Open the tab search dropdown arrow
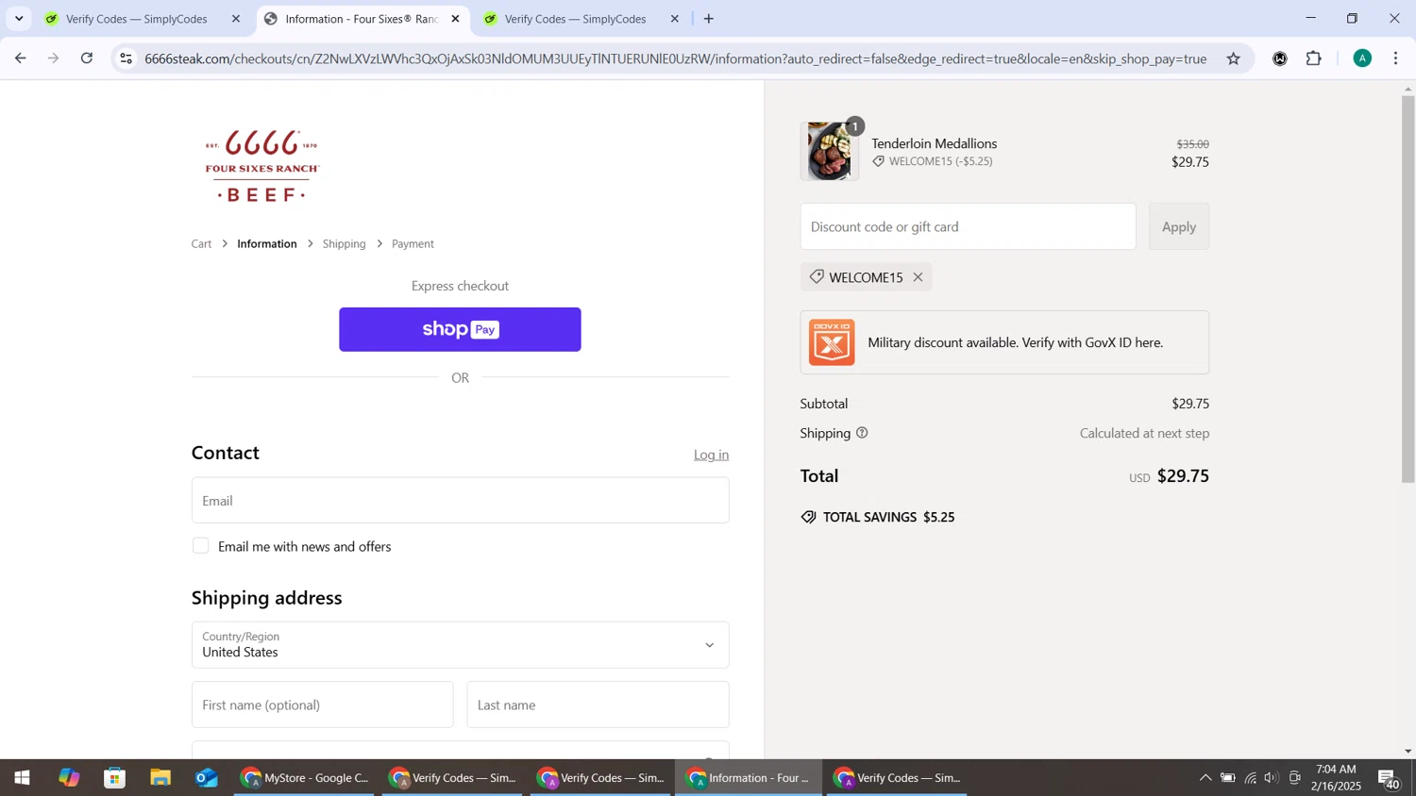Image resolution: width=1416 pixels, height=796 pixels. pos(19,19)
